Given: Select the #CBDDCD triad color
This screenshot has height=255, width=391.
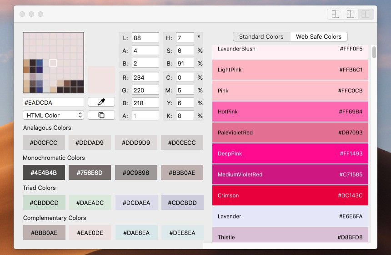Looking at the screenshot, I should (x=44, y=203).
